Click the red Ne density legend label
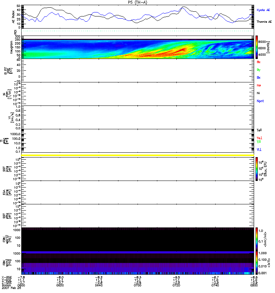This screenshot has width=275, height=293. (x=258, y=85)
